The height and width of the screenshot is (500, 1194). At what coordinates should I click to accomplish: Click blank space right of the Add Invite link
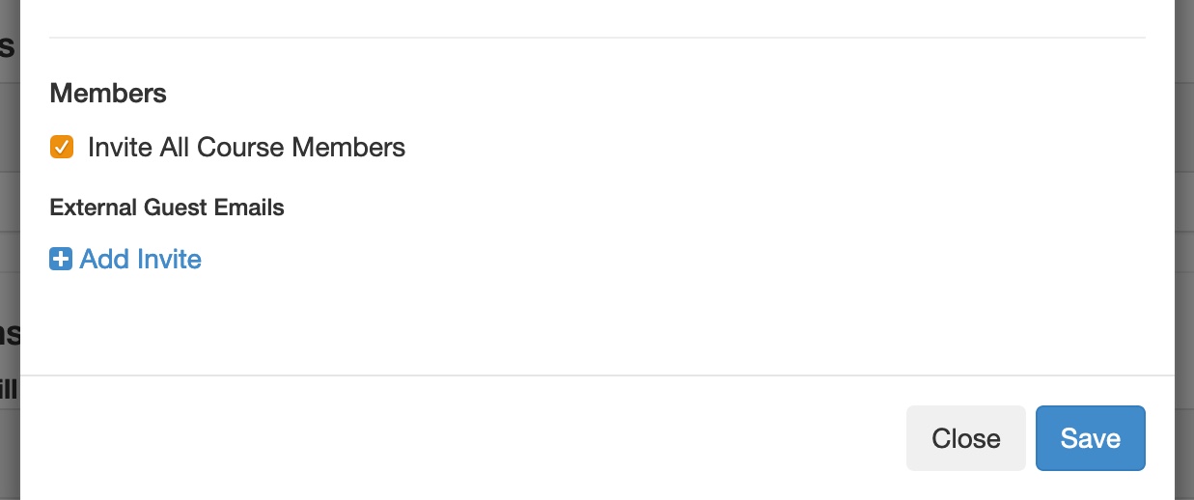pyautogui.click(x=579, y=260)
